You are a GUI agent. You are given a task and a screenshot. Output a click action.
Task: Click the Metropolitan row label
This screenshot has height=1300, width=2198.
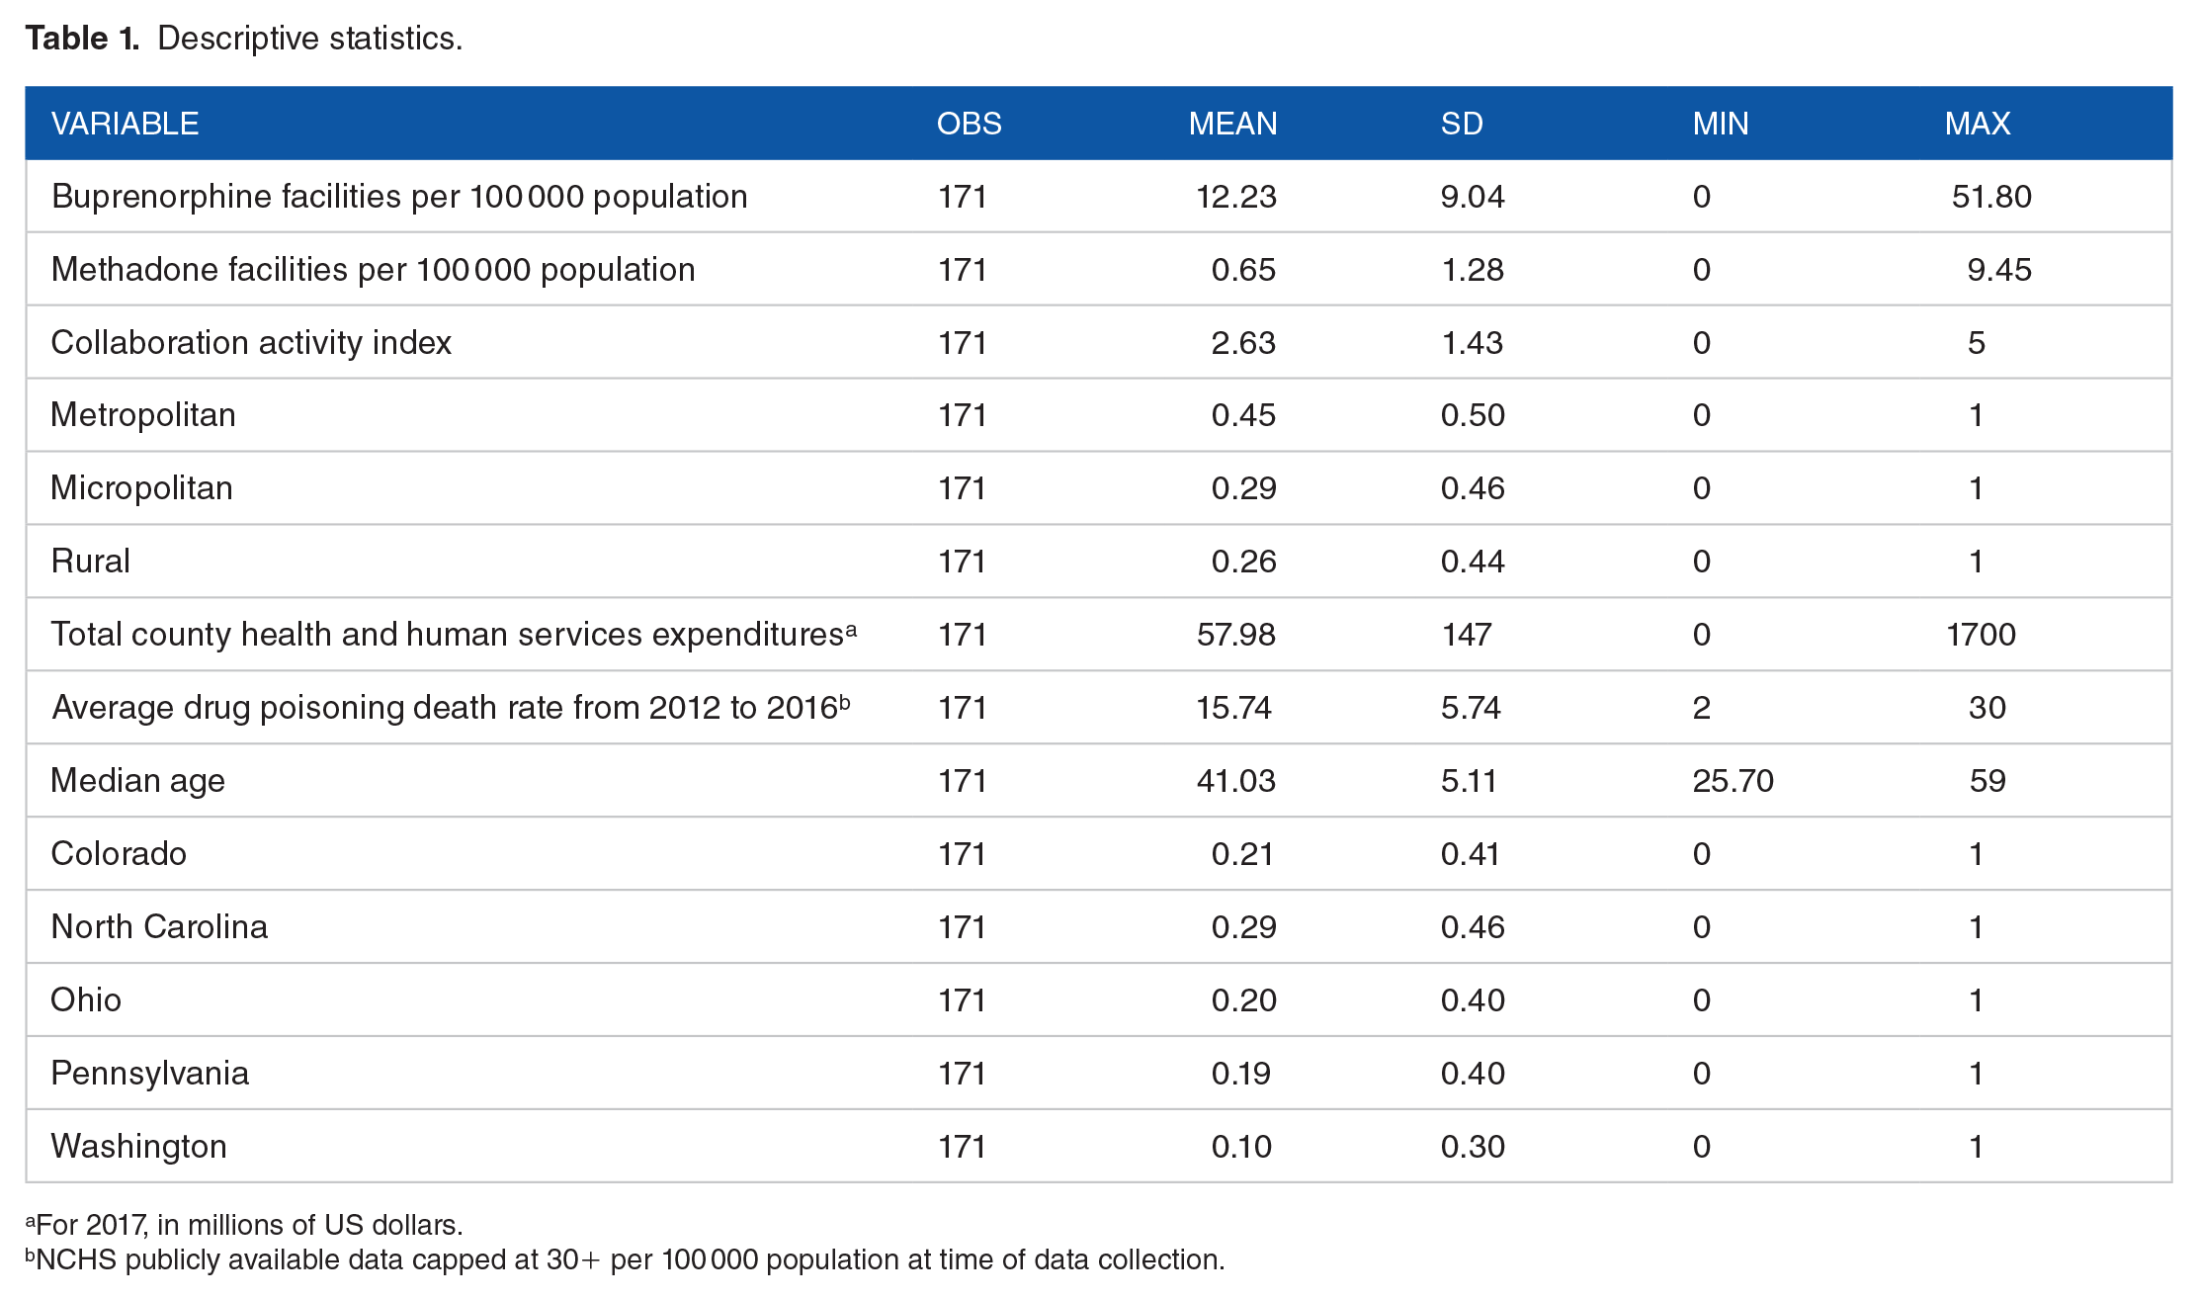coord(143,415)
